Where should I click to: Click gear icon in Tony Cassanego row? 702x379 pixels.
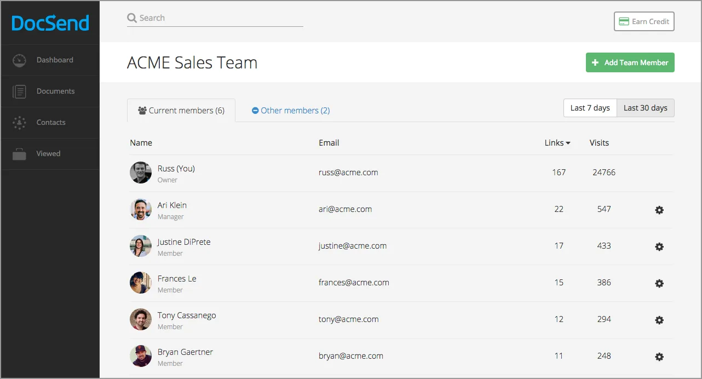pos(659,320)
